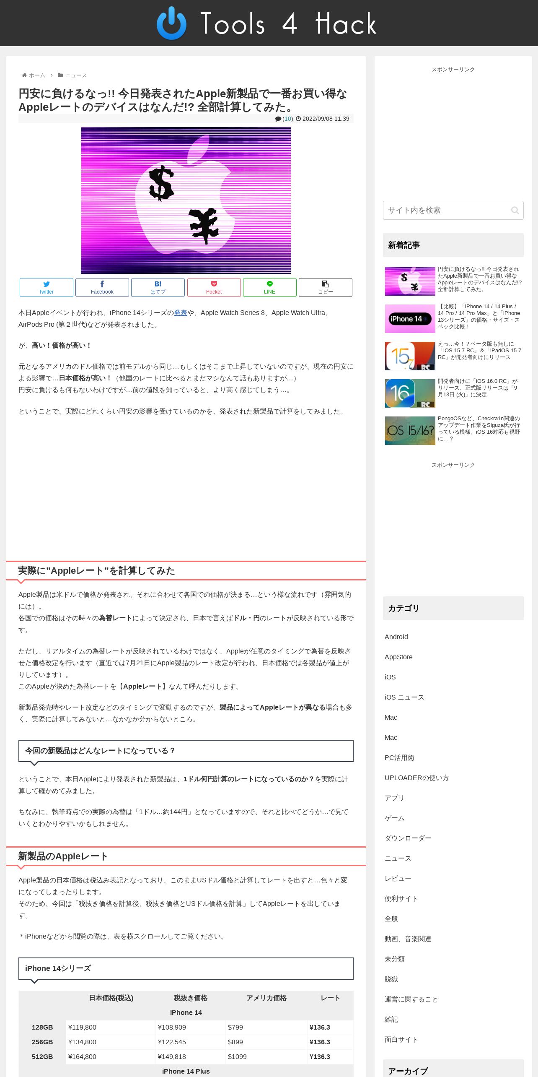Copy the article link with コピー button
The height and width of the screenshot is (1077, 538).
click(x=326, y=287)
